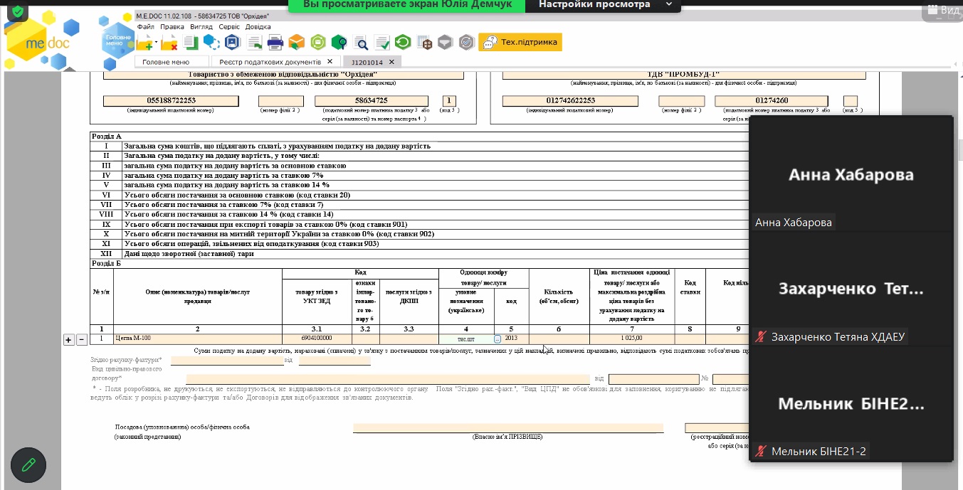The width and height of the screenshot is (963, 490).
Task: Add a table row with plus button
Action: [x=69, y=340]
